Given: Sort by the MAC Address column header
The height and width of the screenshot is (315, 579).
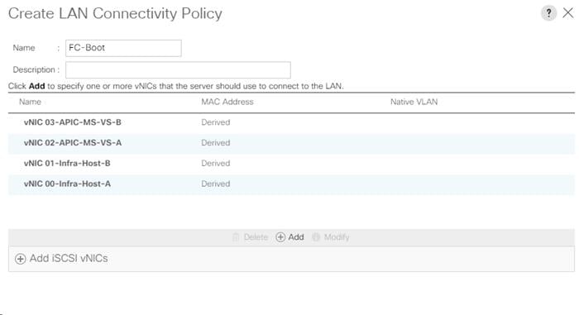Looking at the screenshot, I should click(x=227, y=102).
